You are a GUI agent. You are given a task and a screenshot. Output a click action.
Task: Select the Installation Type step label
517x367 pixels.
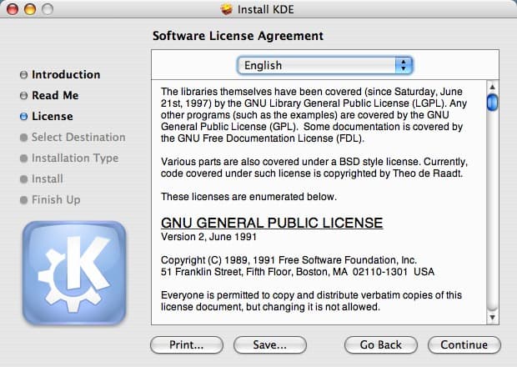74,158
